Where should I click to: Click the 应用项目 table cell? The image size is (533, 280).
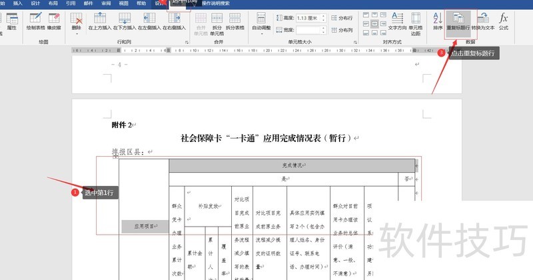pyautogui.click(x=144, y=226)
